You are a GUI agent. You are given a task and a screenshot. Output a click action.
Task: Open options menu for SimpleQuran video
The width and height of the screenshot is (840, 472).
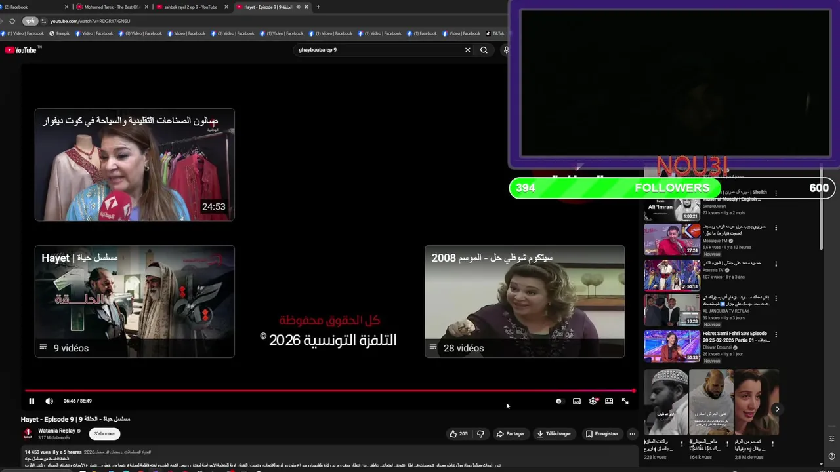[776, 193]
